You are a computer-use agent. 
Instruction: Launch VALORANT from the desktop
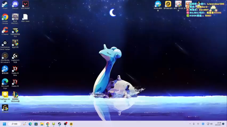[25, 5]
